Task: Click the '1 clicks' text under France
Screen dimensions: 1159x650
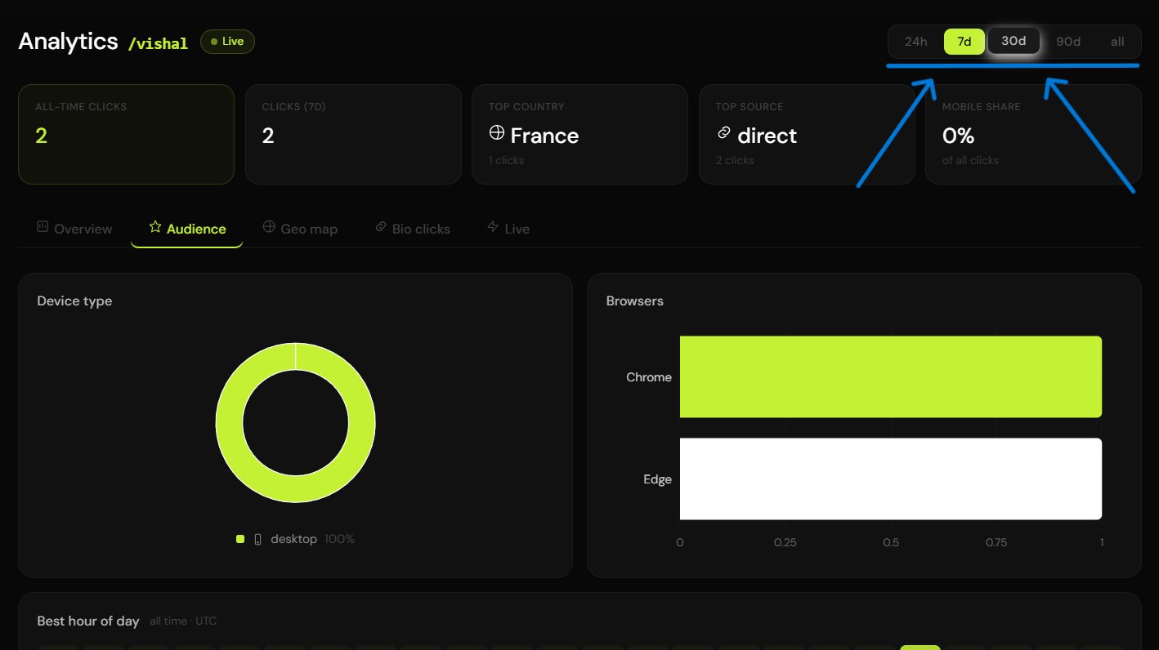Action: [507, 160]
